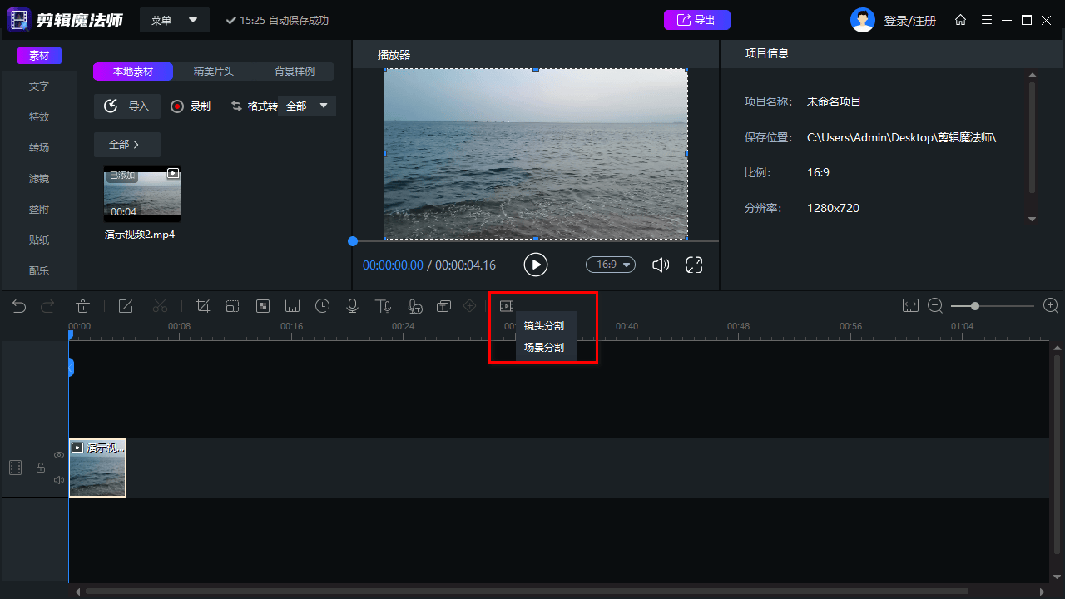Open 滤镜 in left sidebar
The image size is (1065, 599).
tap(39, 179)
